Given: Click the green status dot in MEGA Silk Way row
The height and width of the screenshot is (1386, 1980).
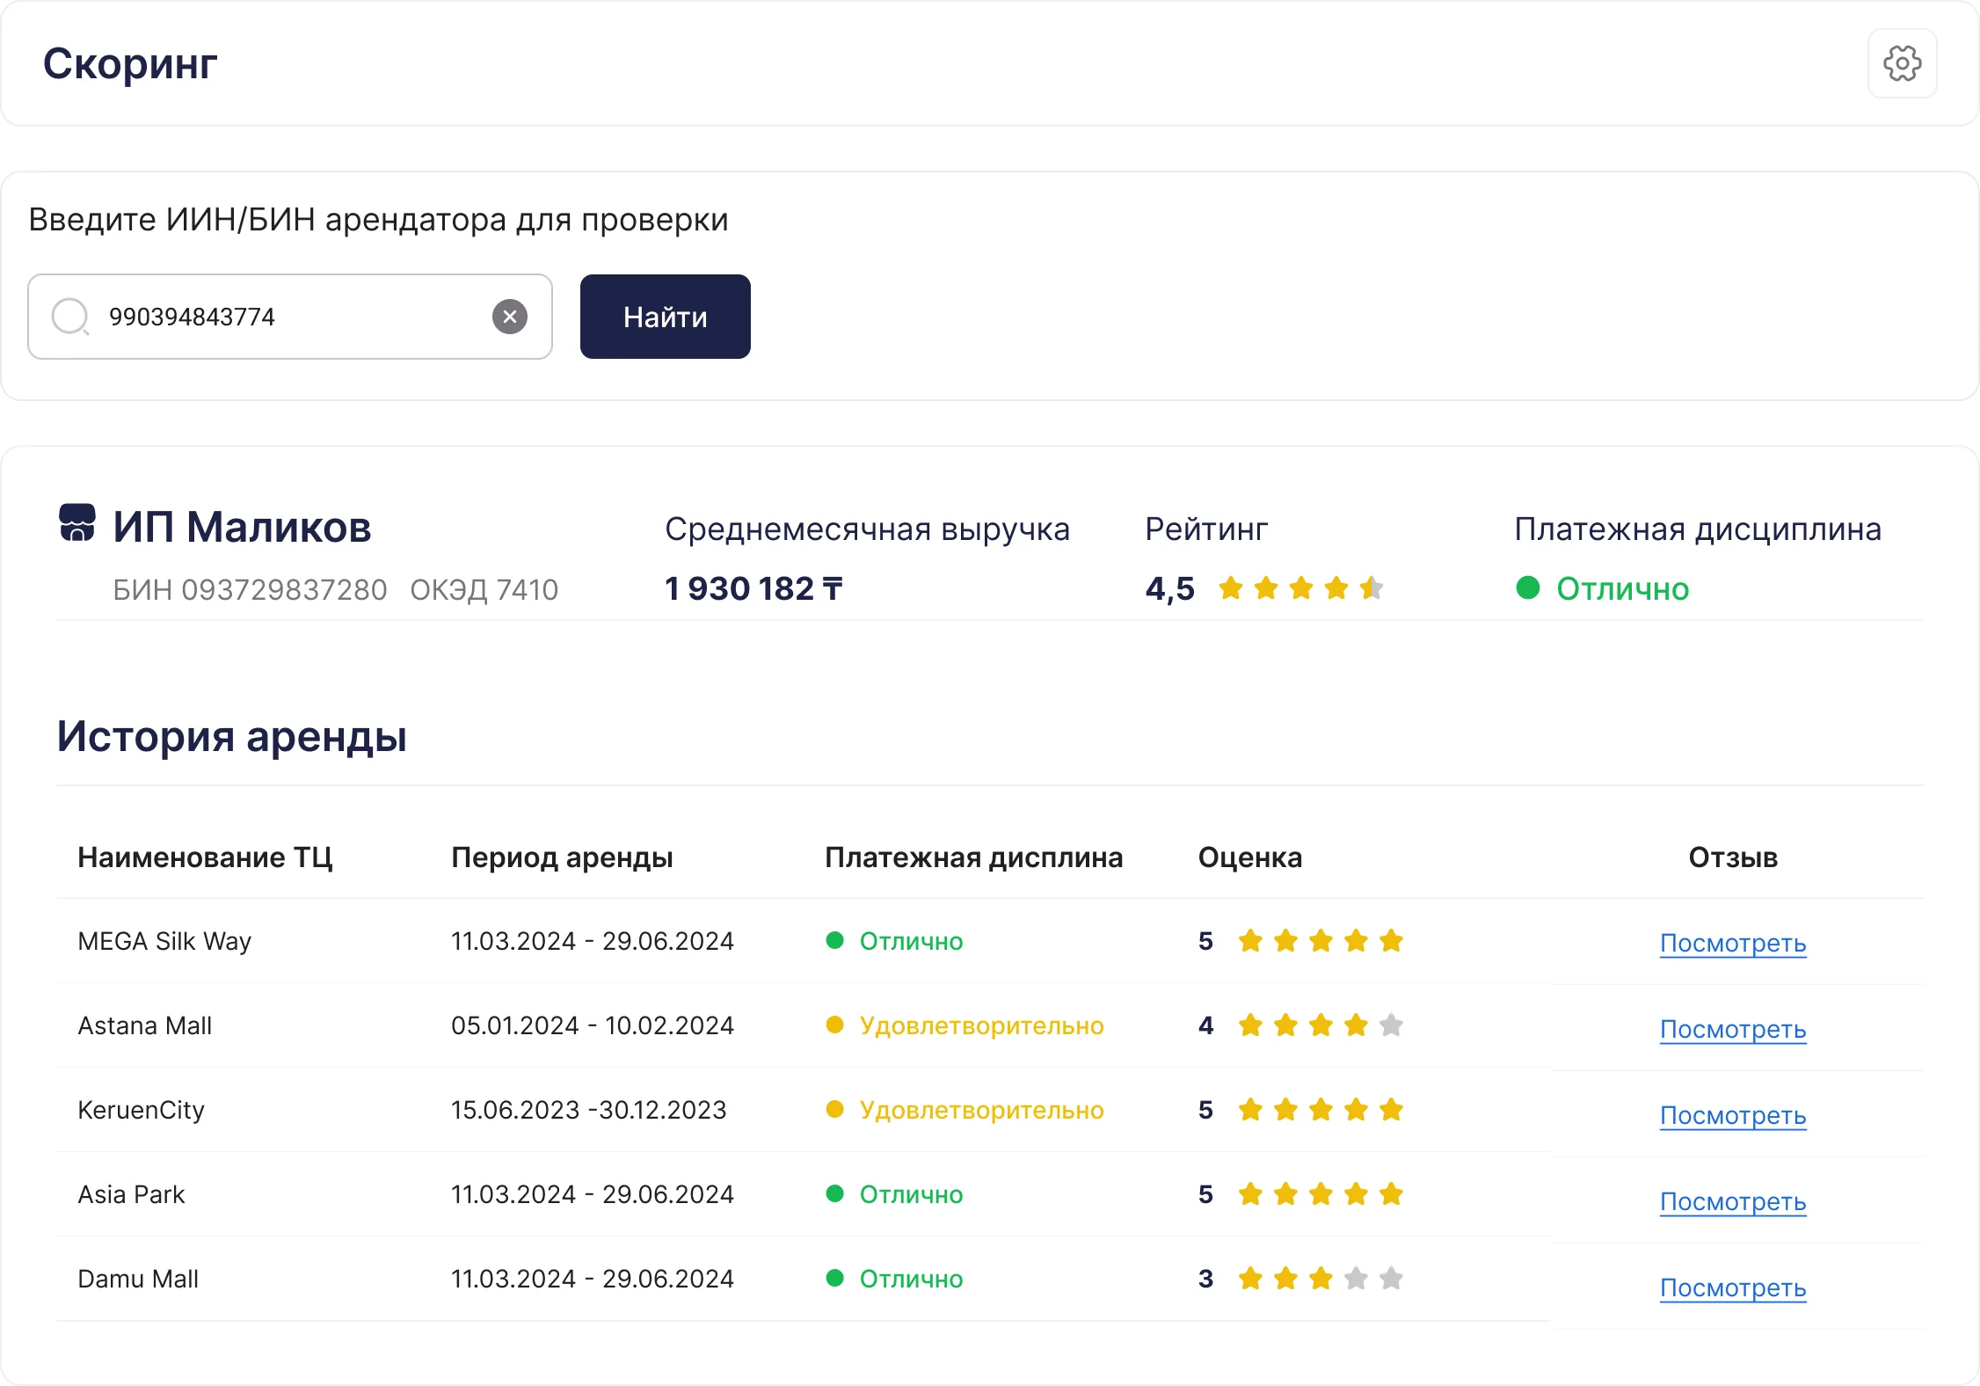Looking at the screenshot, I should tap(835, 940).
